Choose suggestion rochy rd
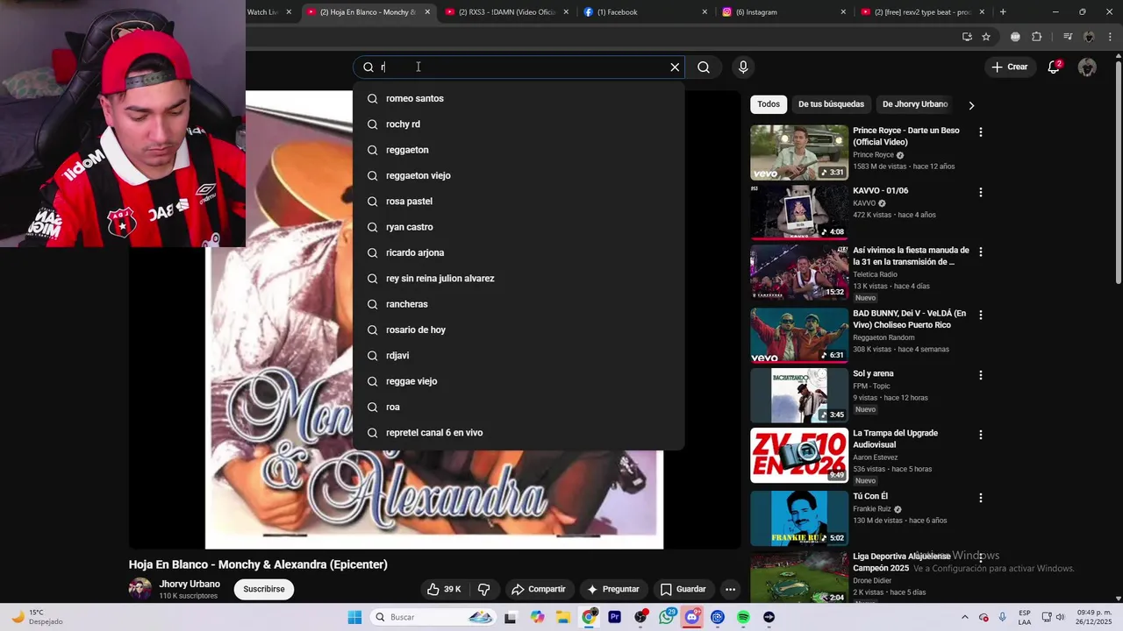Image resolution: width=1123 pixels, height=631 pixels. (518, 124)
